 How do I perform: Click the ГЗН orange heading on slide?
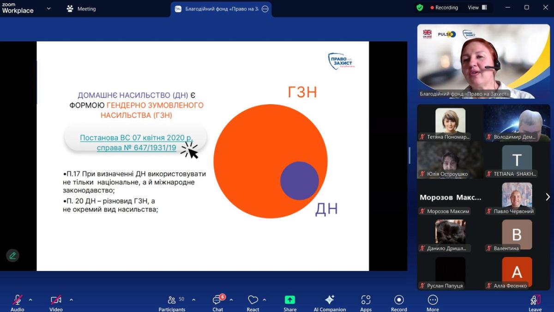tap(302, 92)
